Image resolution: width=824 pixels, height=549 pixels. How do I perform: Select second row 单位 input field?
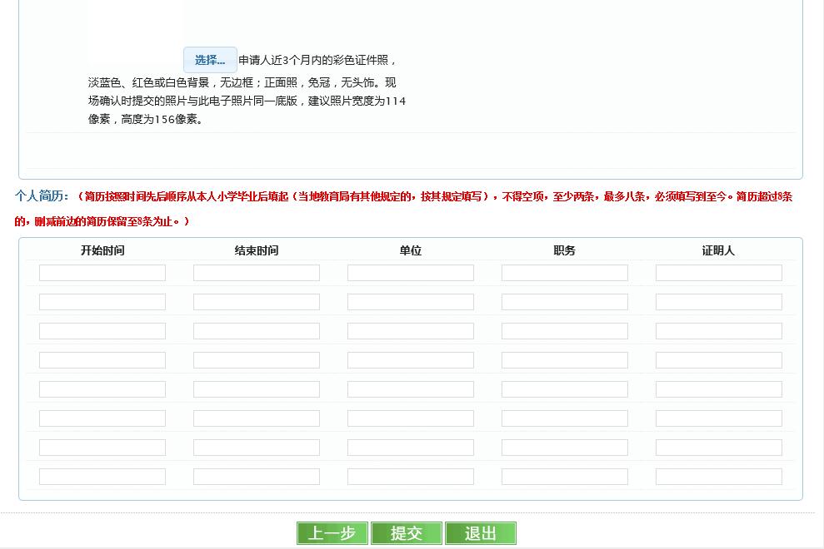coord(411,302)
